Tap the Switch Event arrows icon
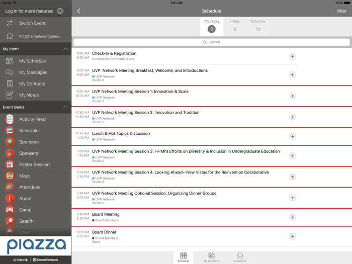Screen dimensions: 352x264 pos(10,23)
